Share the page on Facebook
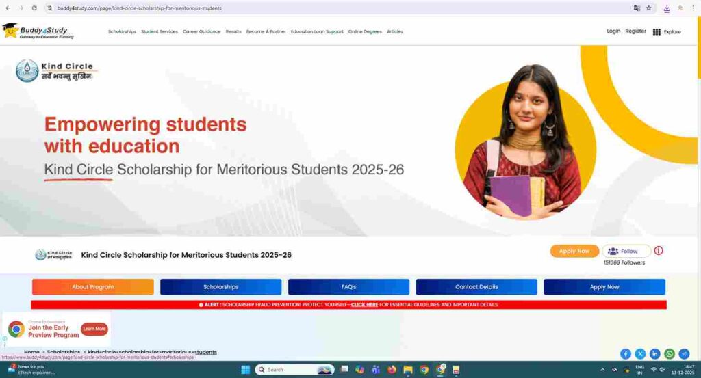The height and width of the screenshot is (378, 701). [x=626, y=354]
